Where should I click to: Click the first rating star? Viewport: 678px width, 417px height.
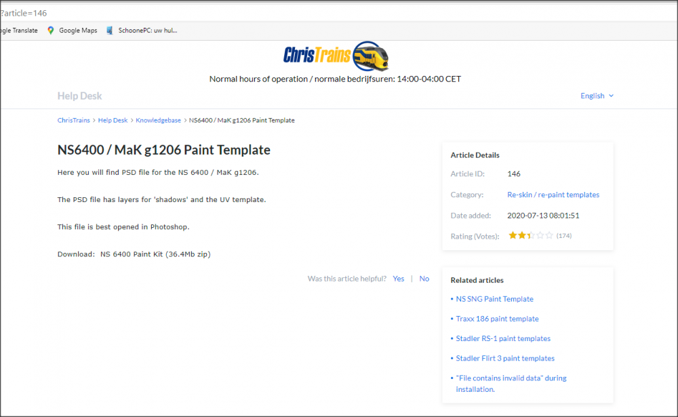point(513,235)
